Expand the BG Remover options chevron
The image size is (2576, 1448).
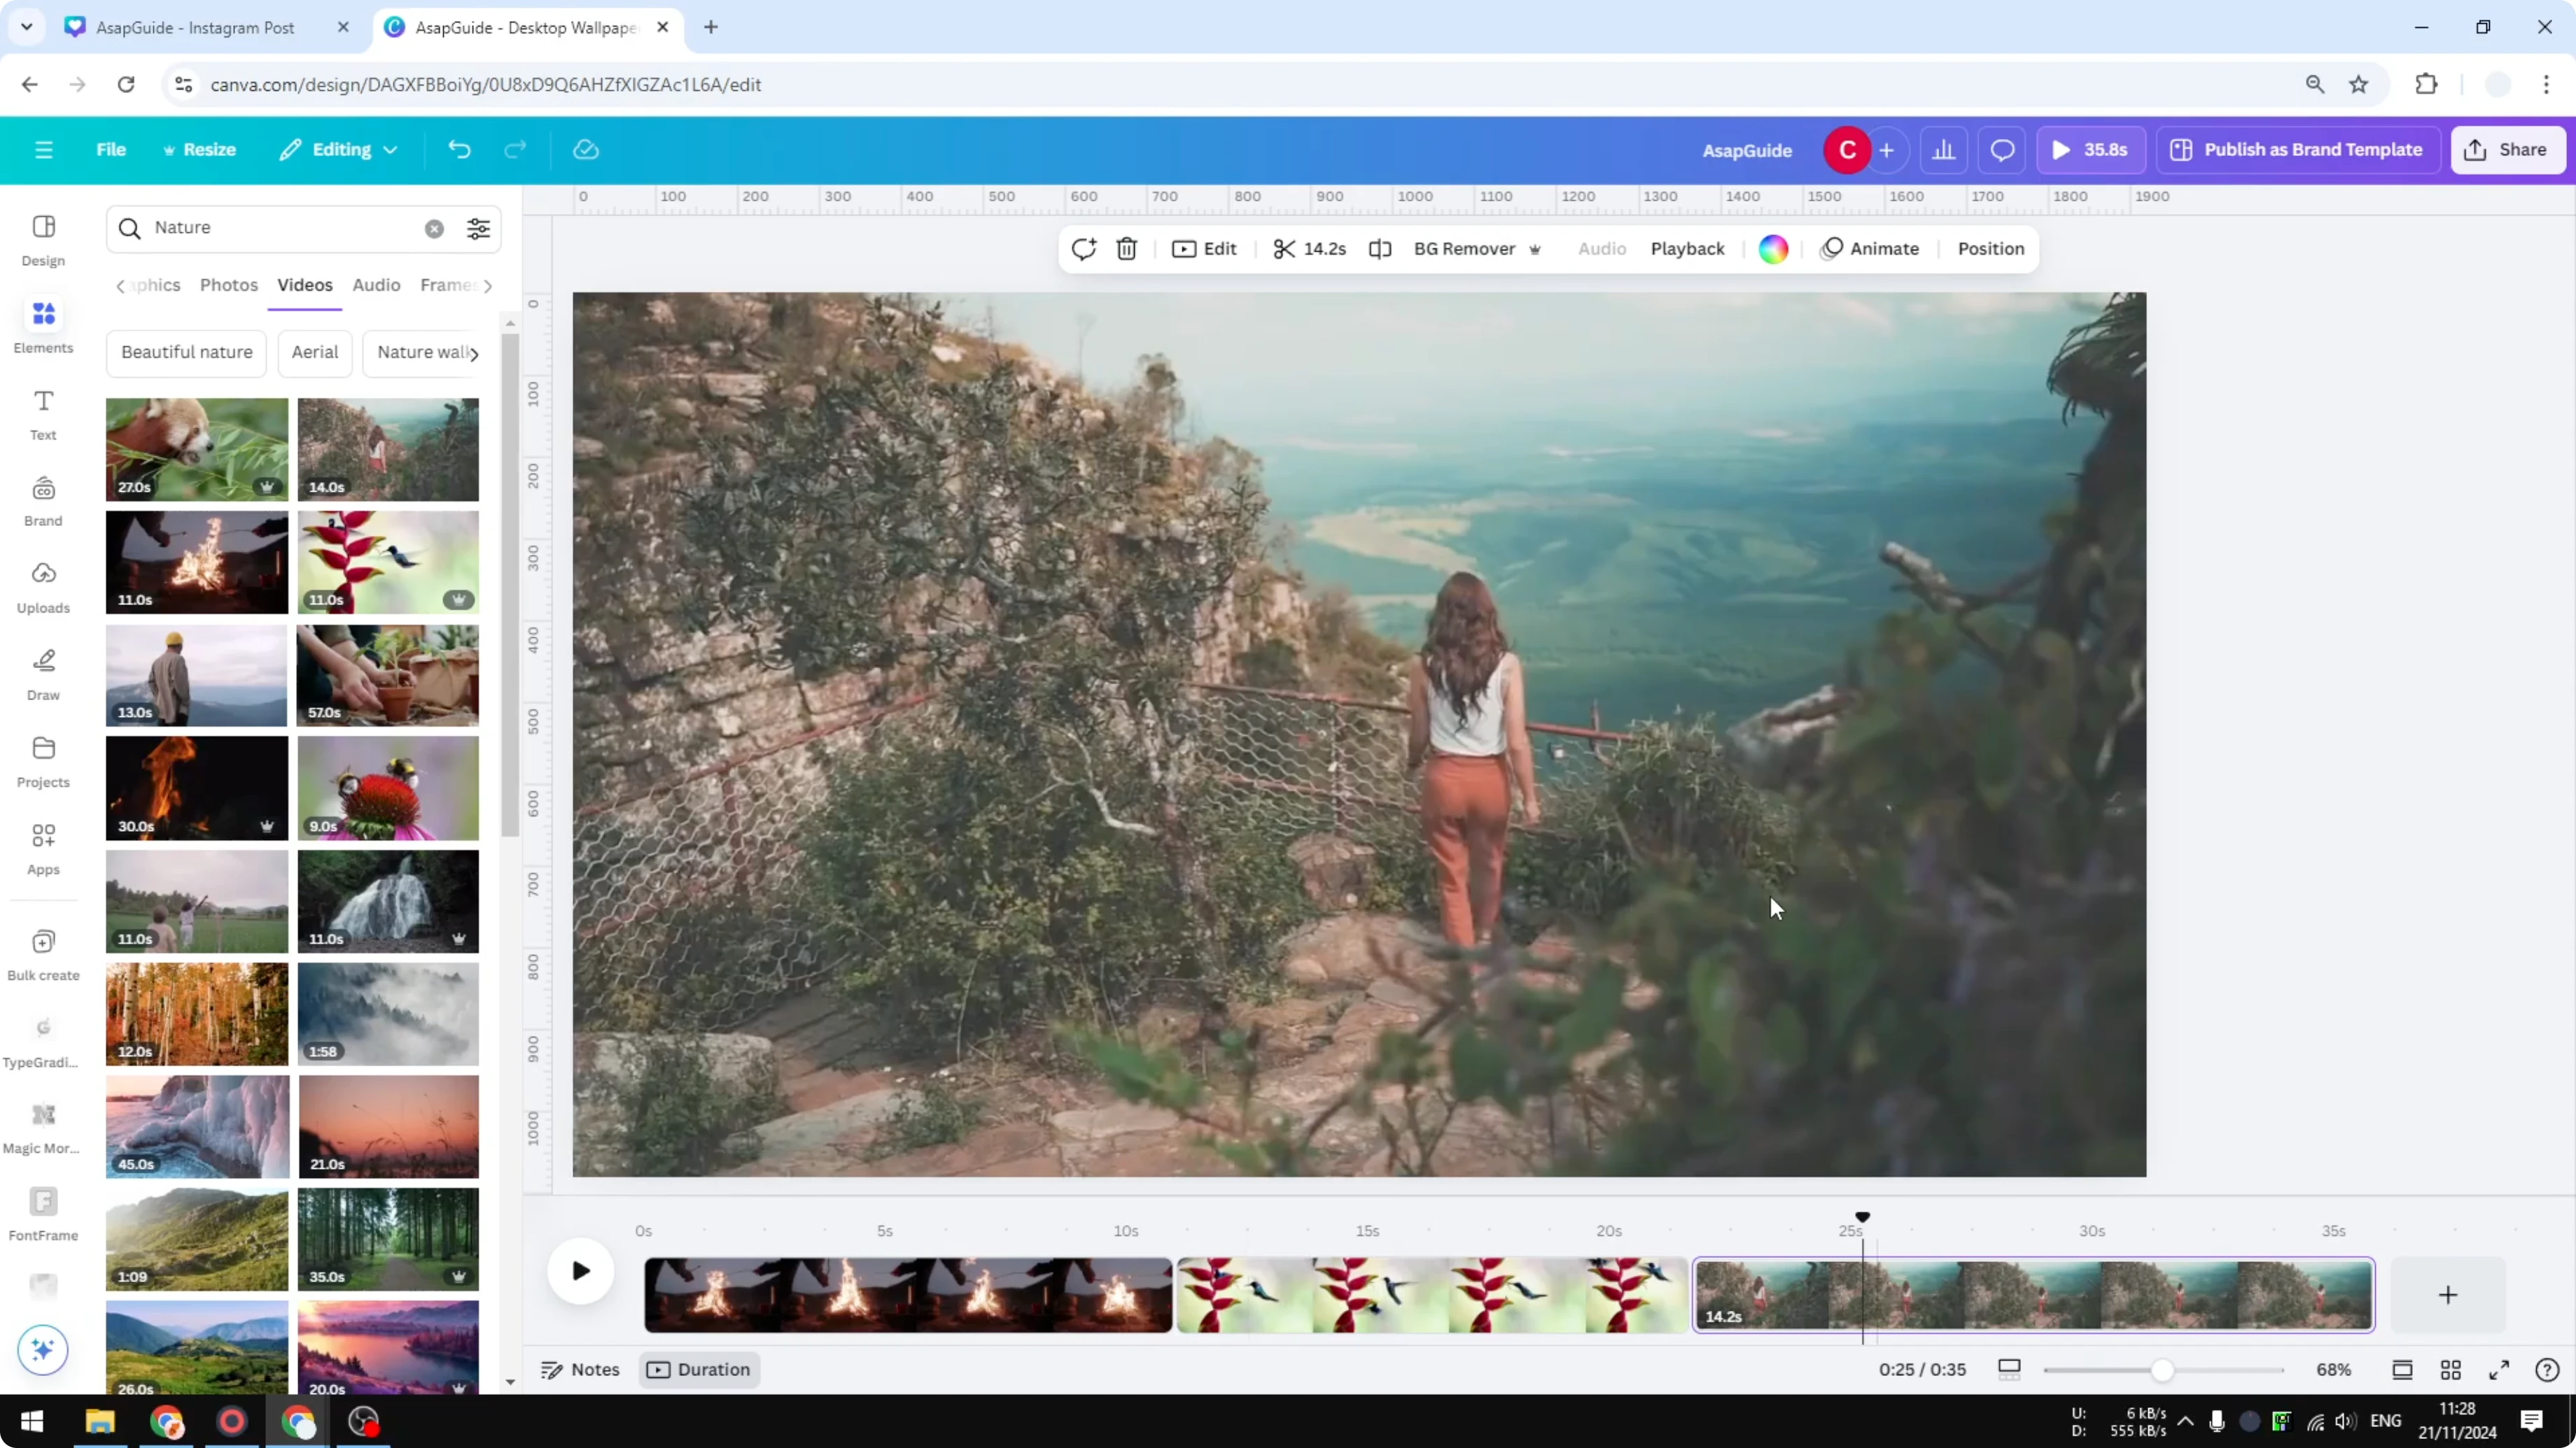tap(1536, 249)
